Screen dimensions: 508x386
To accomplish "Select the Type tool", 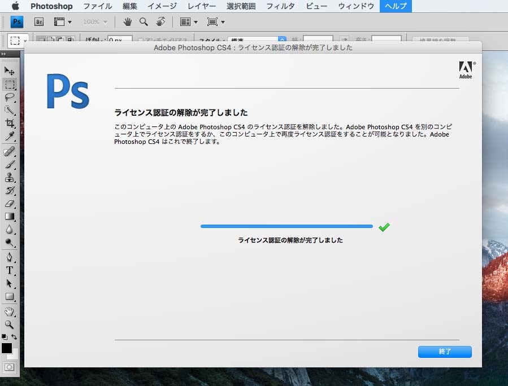I will [x=9, y=270].
